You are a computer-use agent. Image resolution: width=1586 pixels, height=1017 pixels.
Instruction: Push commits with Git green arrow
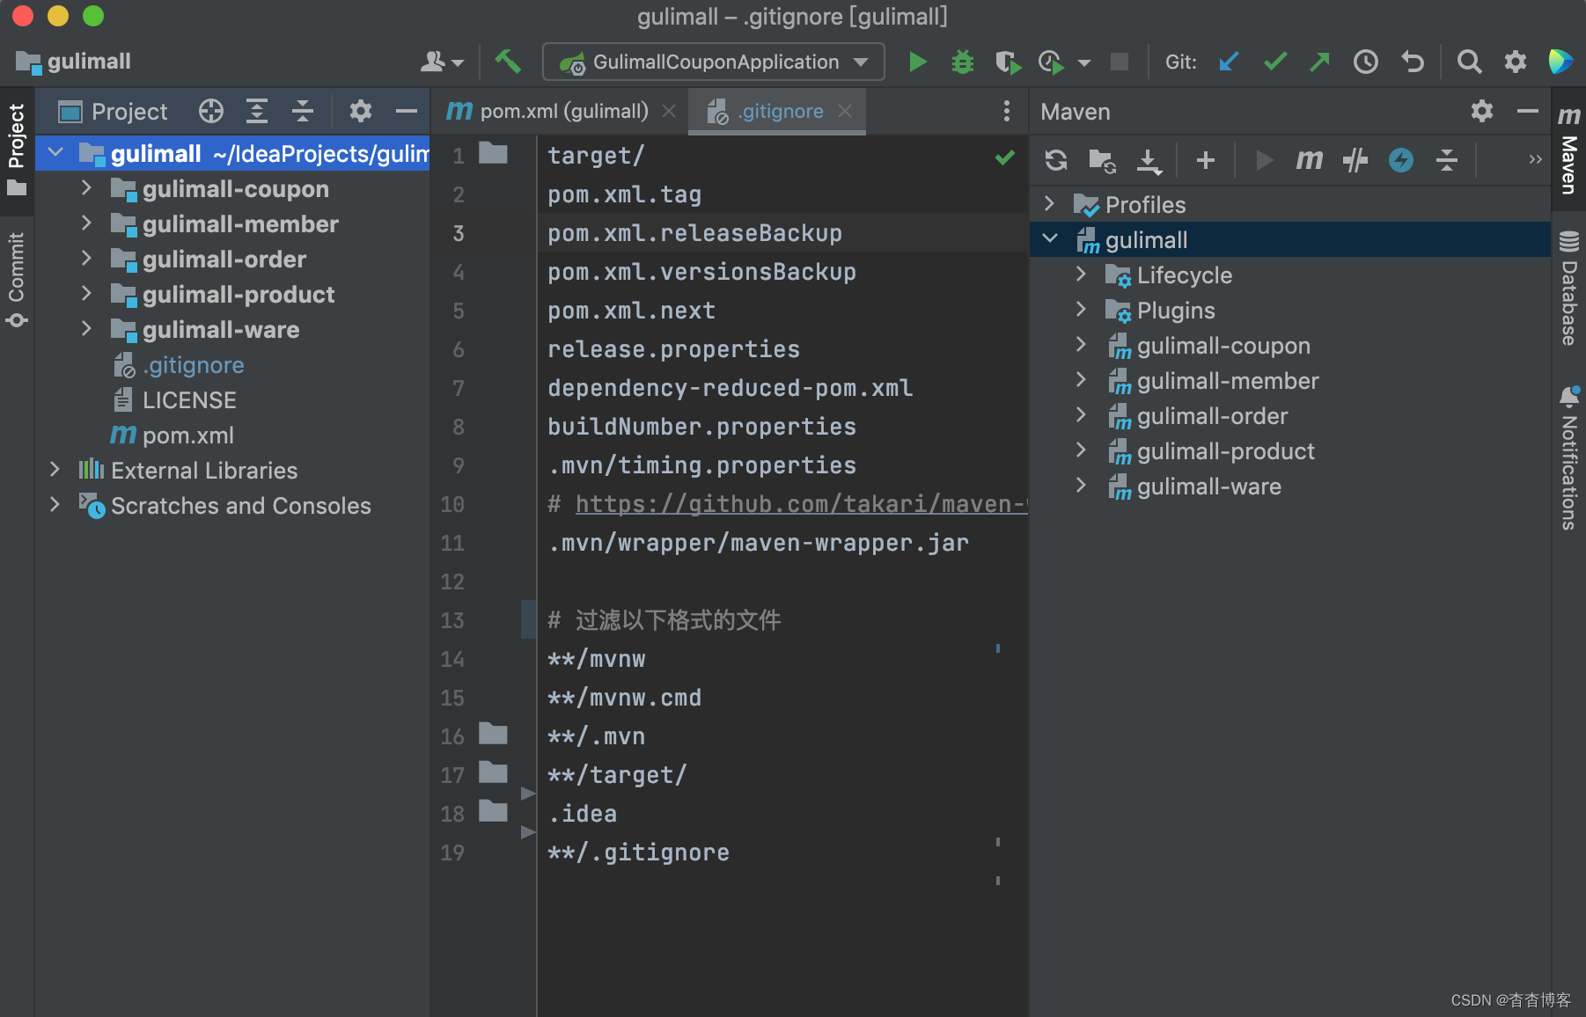1319,62
